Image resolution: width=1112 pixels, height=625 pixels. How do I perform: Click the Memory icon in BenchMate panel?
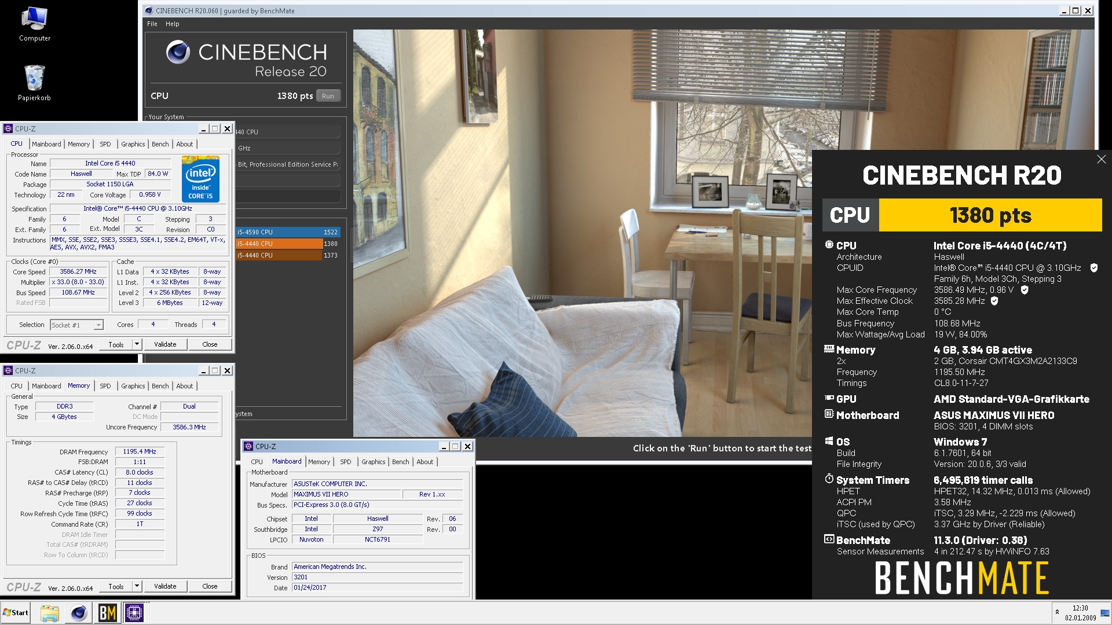coord(829,349)
